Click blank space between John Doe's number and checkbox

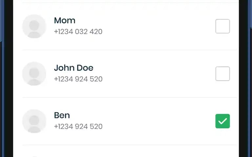[159, 79]
